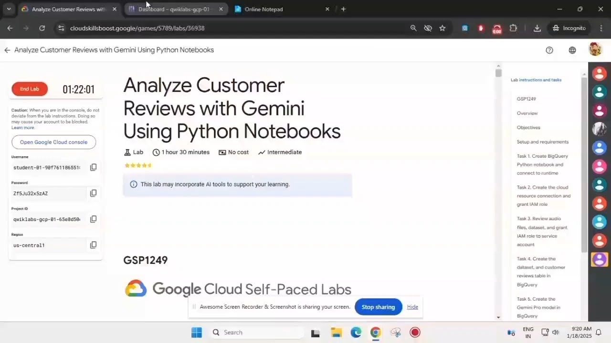This screenshot has width=611, height=343.
Task: Open Chrome extensions puzzle icon
Action: click(x=513, y=28)
